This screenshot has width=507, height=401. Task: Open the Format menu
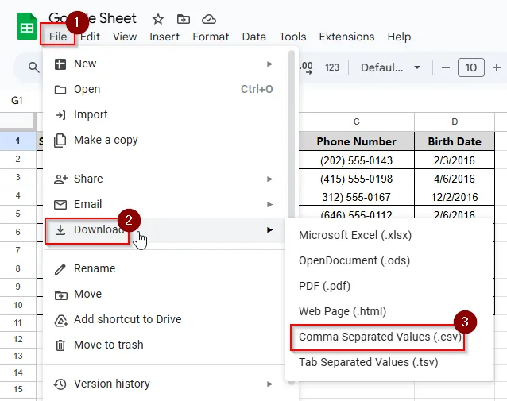pyautogui.click(x=211, y=37)
